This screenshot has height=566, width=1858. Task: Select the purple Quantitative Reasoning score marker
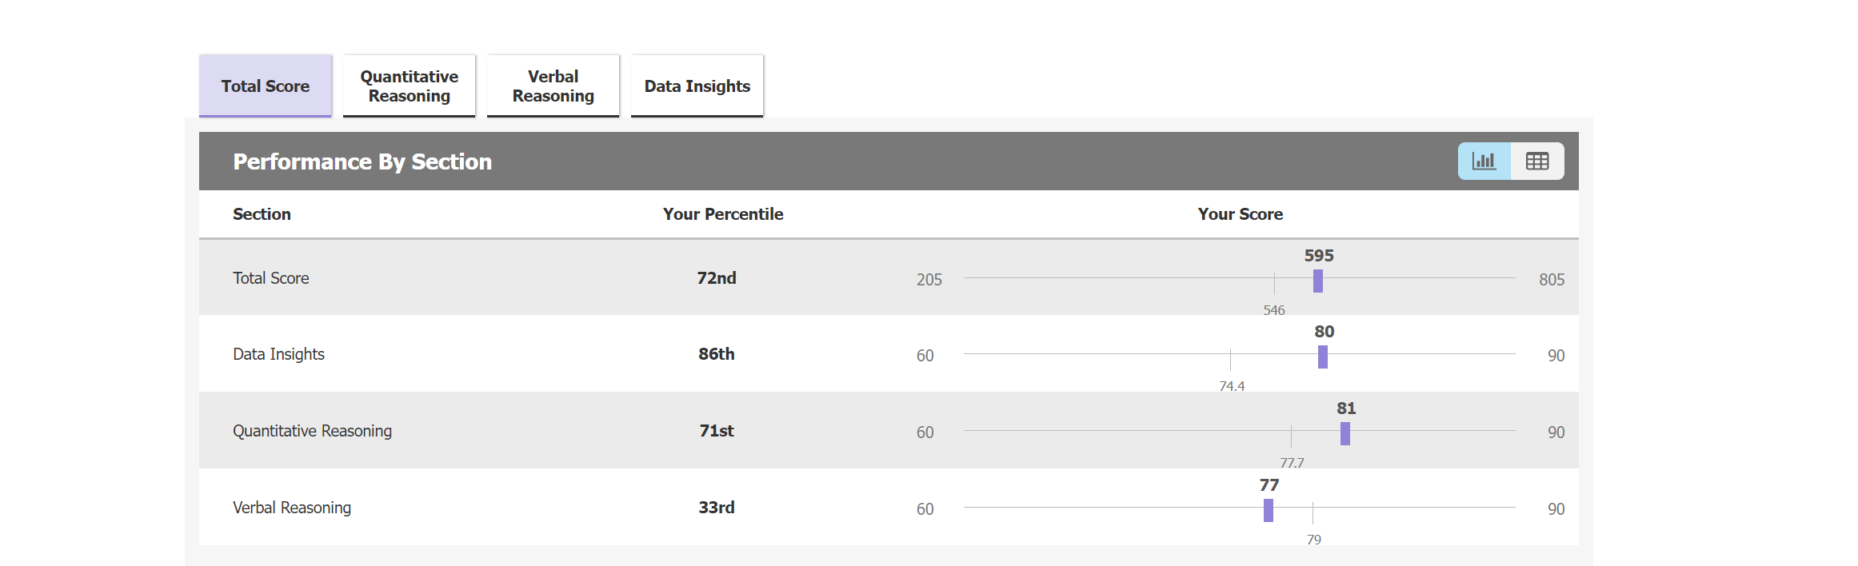[x=1345, y=433]
